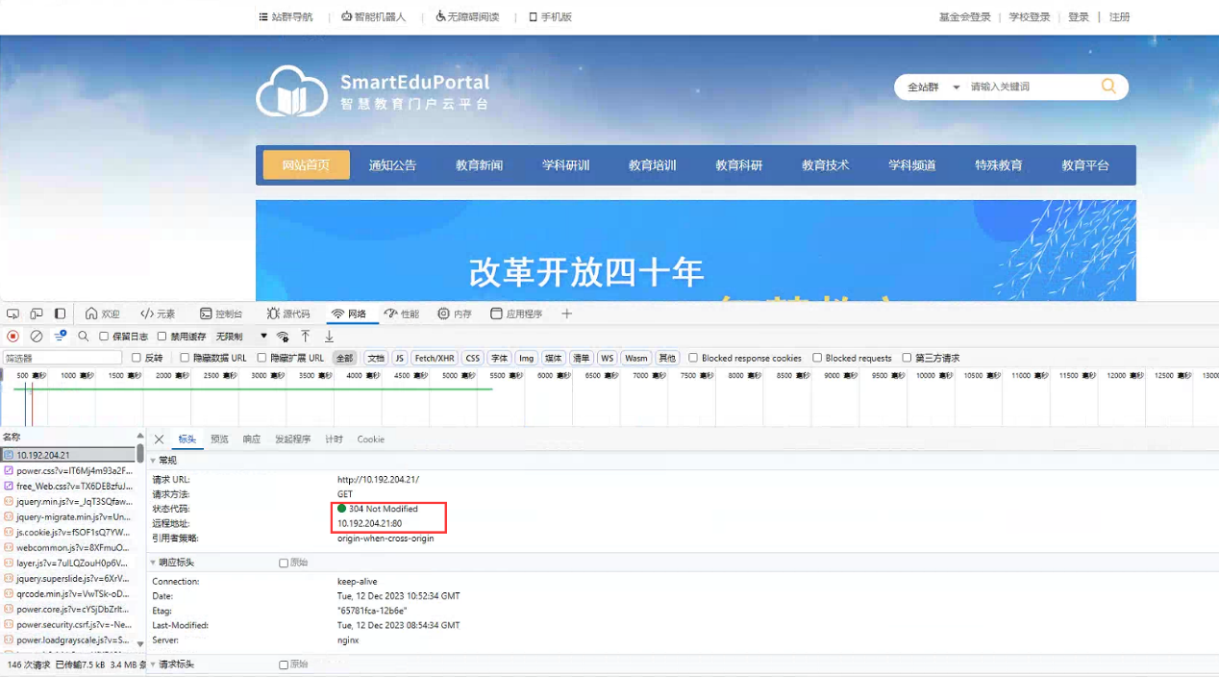Viewport: 1219px width, 677px height.
Task: Filter requests by Fetch/XHR type
Action: point(434,358)
